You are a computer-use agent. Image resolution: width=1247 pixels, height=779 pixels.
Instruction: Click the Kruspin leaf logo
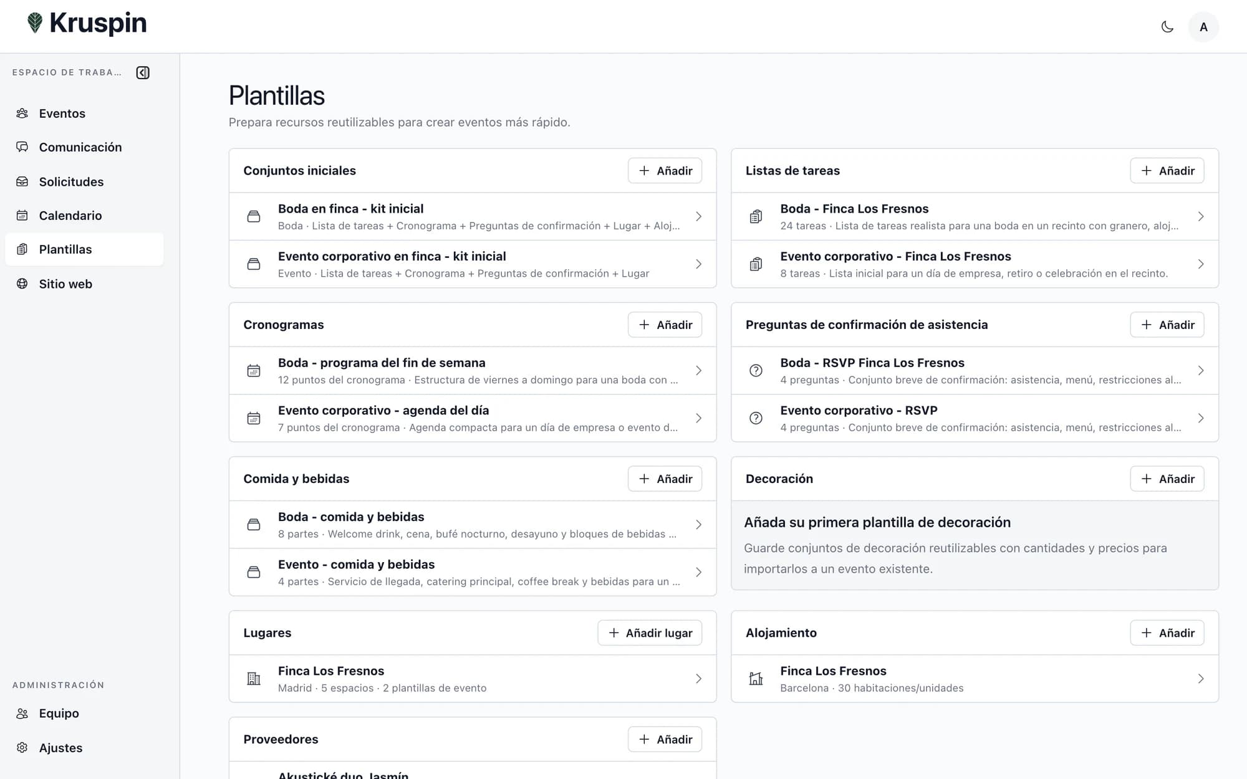35,23
